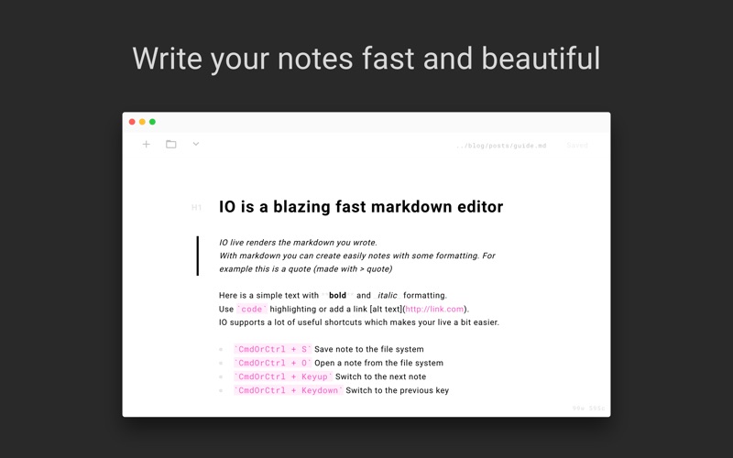
Task: Click the pink inline `code` snippet
Action: pos(251,309)
